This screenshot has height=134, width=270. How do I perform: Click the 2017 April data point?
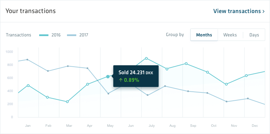coord(88,68)
